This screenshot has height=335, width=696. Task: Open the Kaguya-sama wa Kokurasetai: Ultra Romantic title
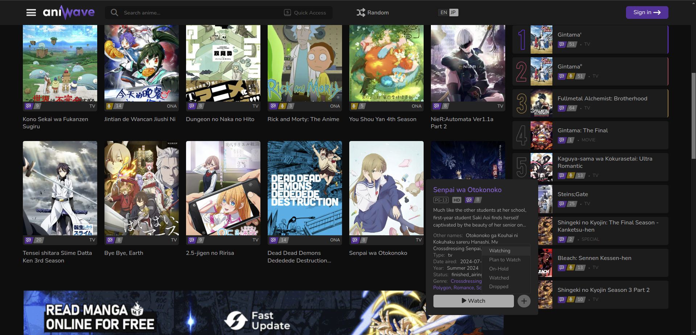point(605,162)
